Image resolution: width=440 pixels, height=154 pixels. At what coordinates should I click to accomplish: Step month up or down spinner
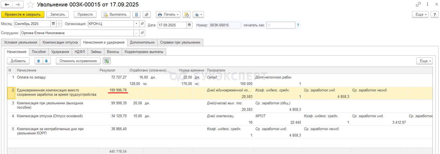pyautogui.click(x=59, y=24)
